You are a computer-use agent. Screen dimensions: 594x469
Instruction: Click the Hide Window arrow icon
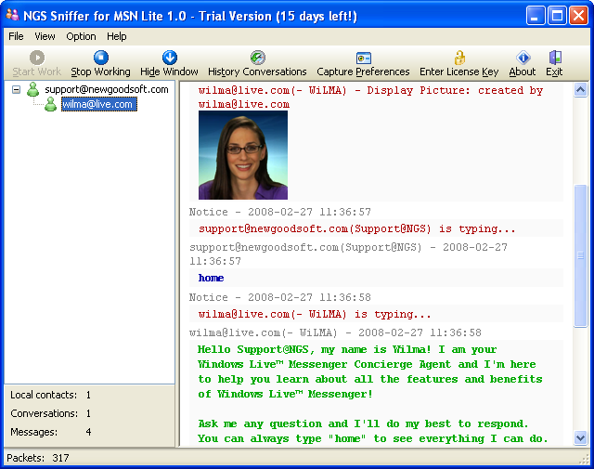click(169, 58)
